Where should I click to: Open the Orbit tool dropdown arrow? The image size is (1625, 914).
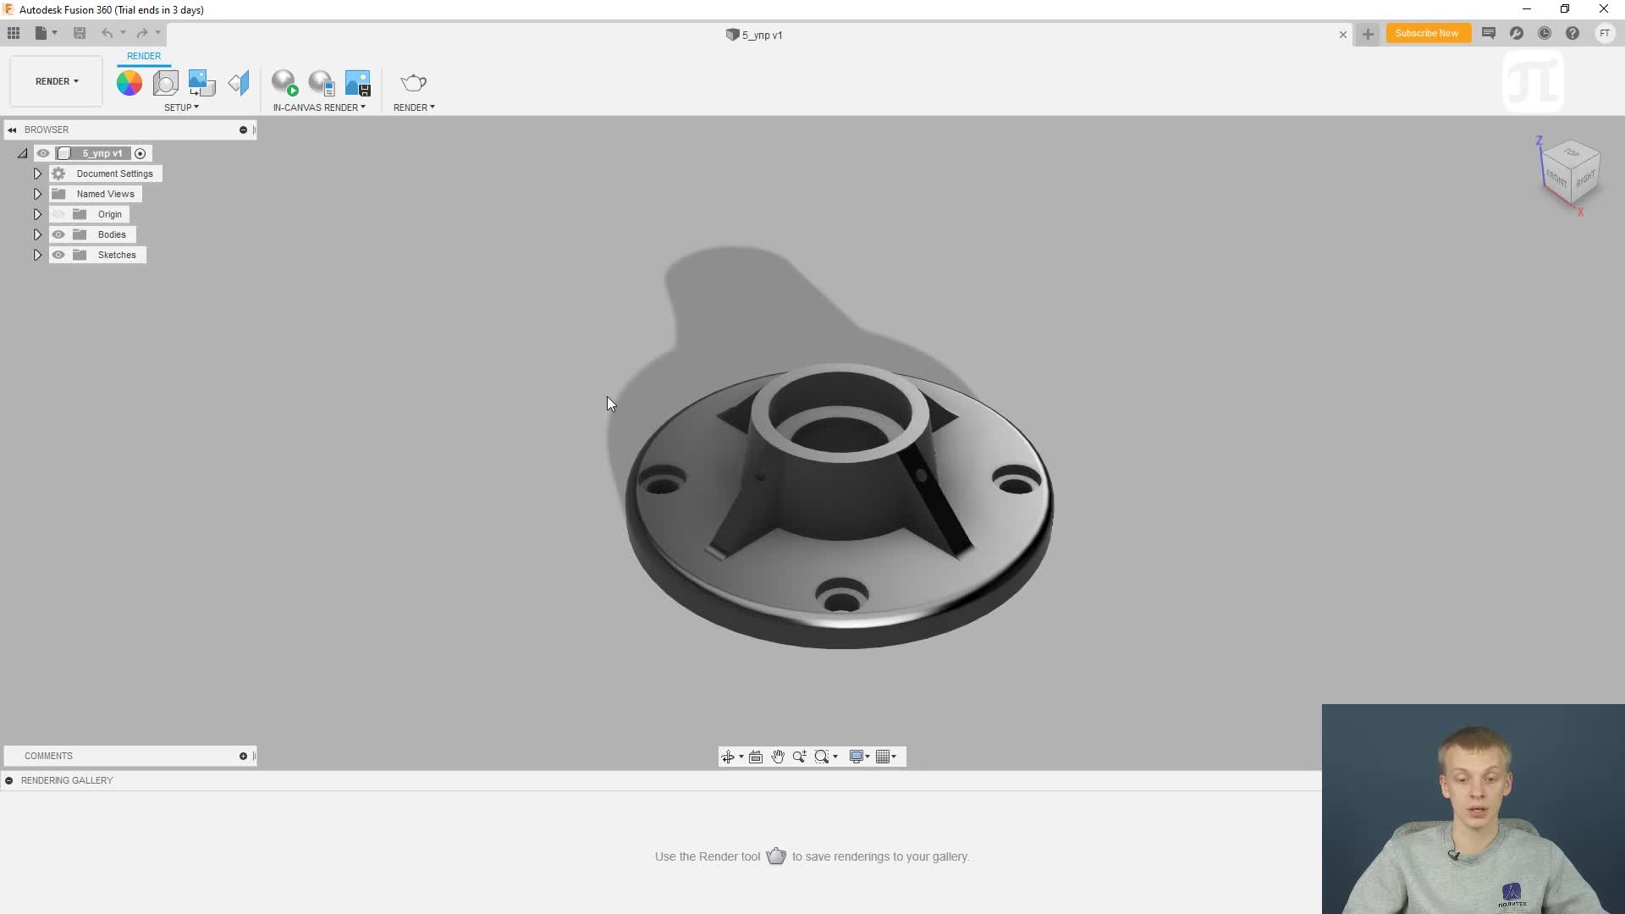(741, 757)
